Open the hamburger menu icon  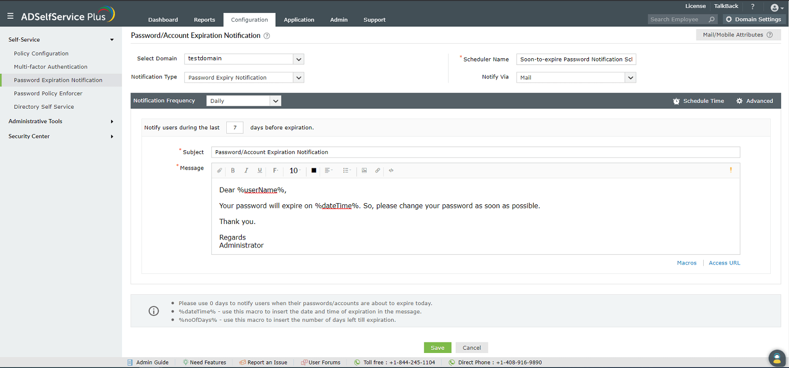[x=10, y=16]
